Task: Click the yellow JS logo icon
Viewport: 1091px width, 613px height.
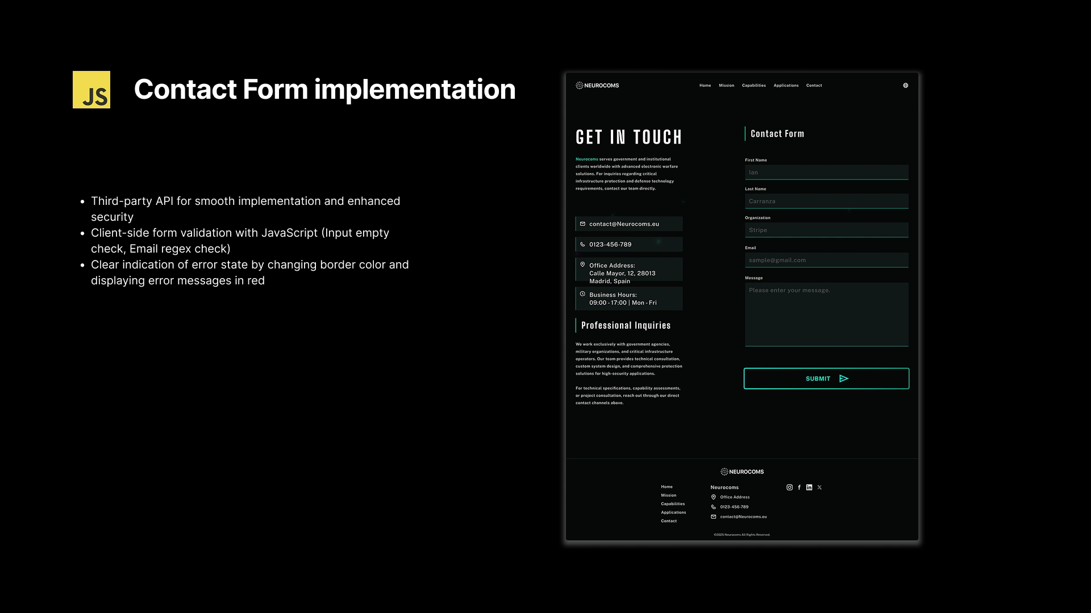Action: pyautogui.click(x=91, y=90)
